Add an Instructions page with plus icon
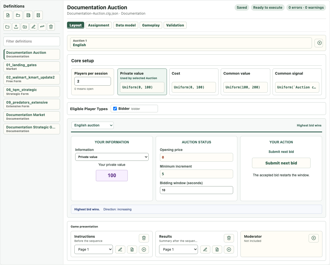330x265 pixels. (144, 250)
